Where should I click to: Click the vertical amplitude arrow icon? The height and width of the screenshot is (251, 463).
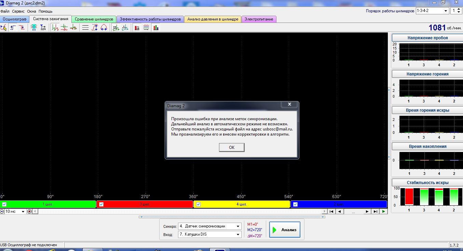(95, 28)
